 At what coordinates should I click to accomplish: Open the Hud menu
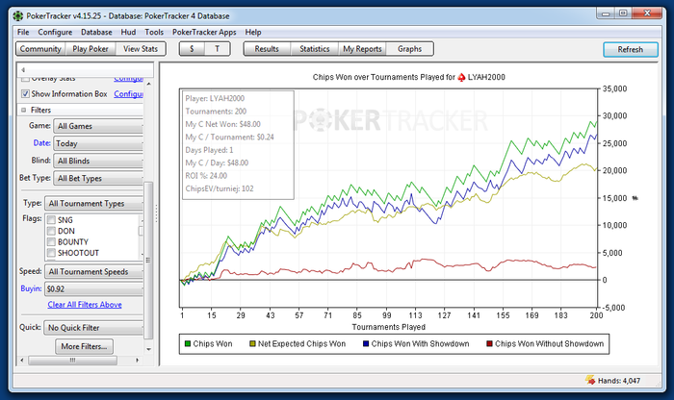(128, 32)
